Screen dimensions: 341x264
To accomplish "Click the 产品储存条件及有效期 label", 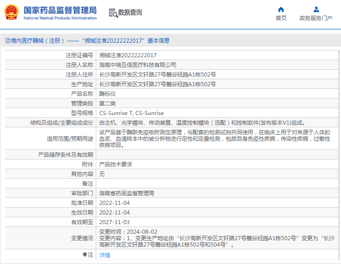I will 66,154.
